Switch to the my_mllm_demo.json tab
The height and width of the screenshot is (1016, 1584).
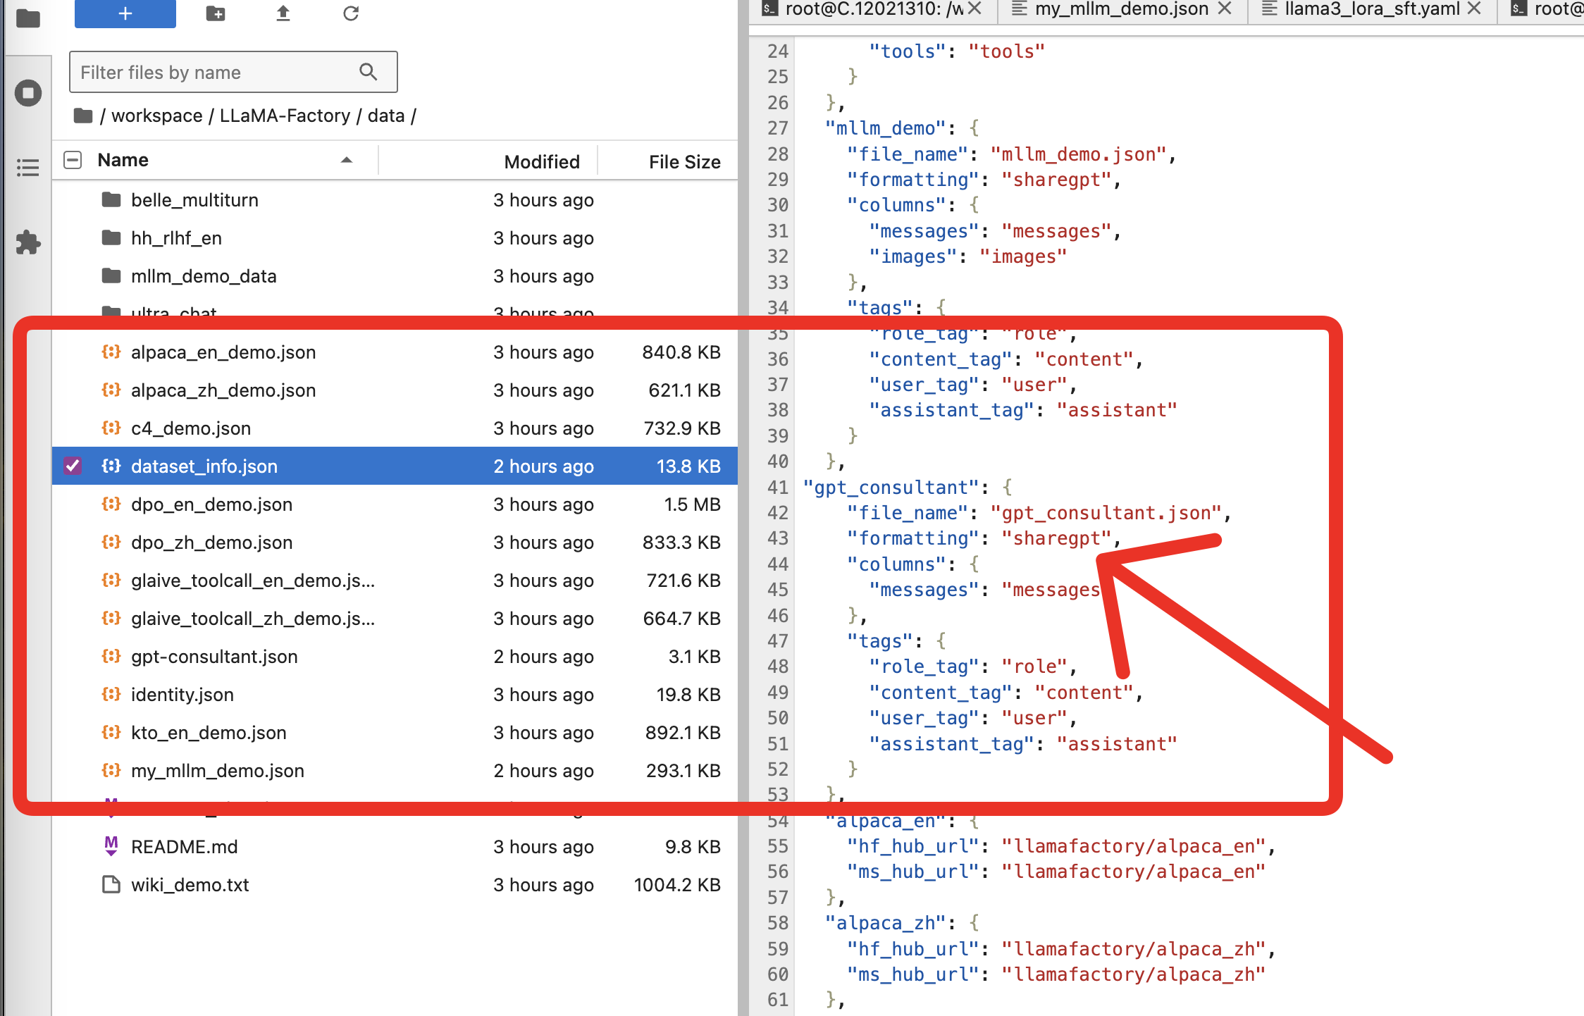pos(1121,9)
